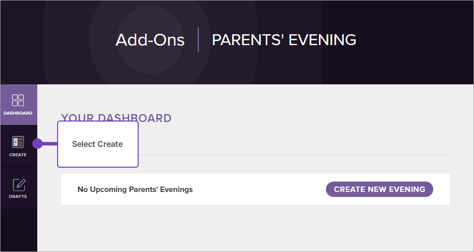Click the horizontal divider under dashboard heading
The width and height of the screenshot is (474, 252).
point(293,155)
